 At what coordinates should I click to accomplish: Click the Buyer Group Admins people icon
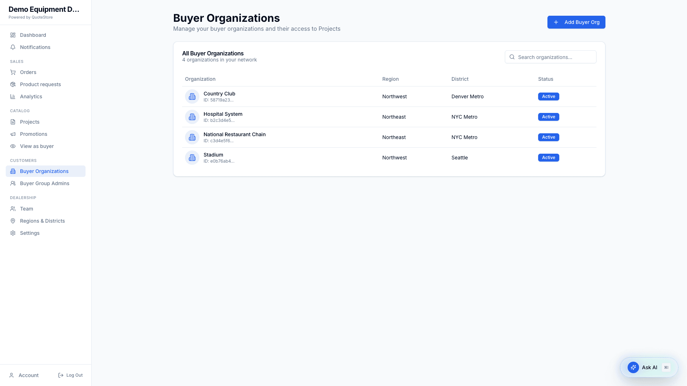13,183
